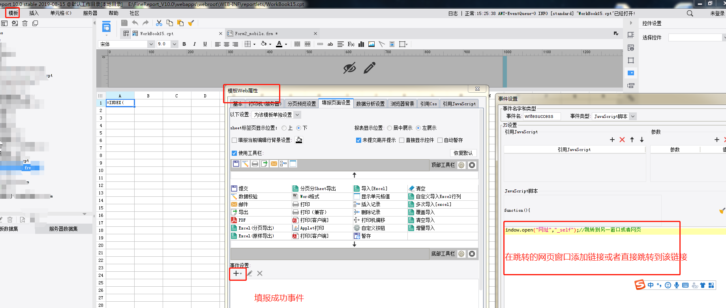Click the up arrow to move button to top toolbar
Viewport: 726px width, 308px height.
pyautogui.click(x=355, y=175)
